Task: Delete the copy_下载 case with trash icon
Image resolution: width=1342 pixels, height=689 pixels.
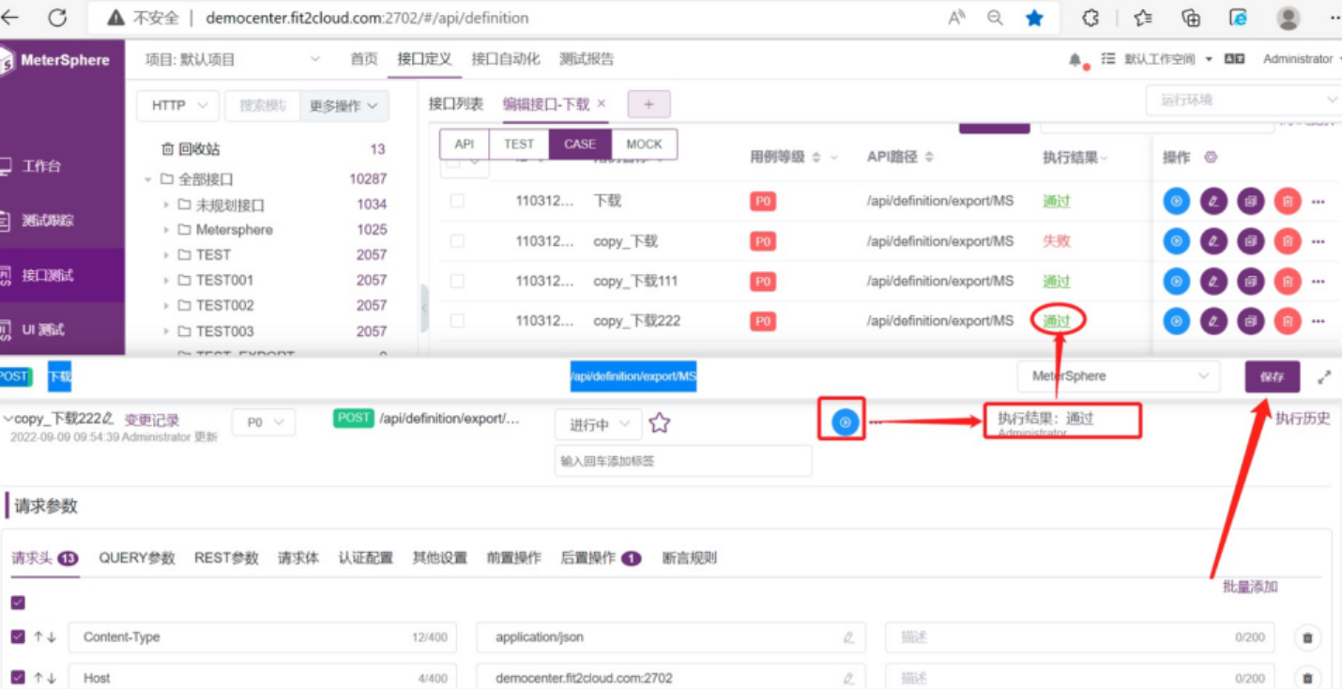Action: click(1288, 241)
